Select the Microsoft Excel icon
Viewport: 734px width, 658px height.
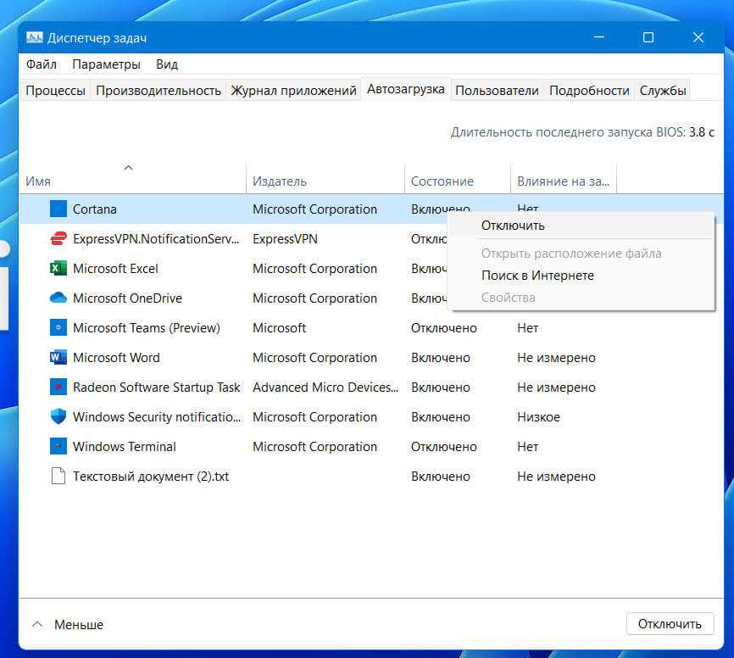click(x=58, y=269)
